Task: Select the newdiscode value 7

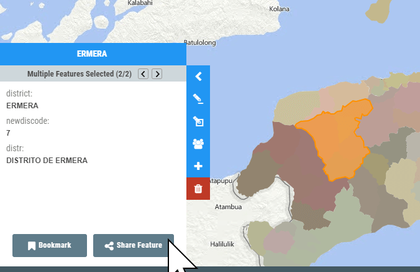Action: 8,133
